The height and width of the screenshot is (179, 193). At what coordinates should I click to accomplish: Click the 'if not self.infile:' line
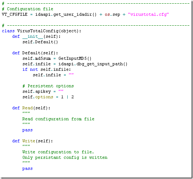point(47,69)
